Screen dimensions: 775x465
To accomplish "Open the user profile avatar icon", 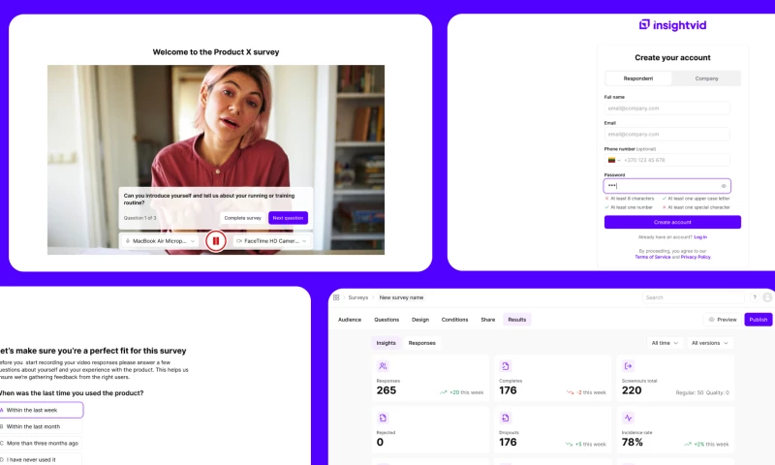I will [x=767, y=297].
